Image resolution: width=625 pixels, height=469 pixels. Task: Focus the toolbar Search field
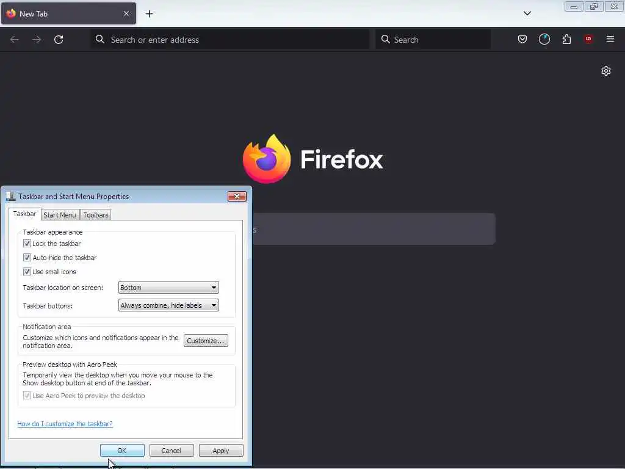tap(433, 40)
